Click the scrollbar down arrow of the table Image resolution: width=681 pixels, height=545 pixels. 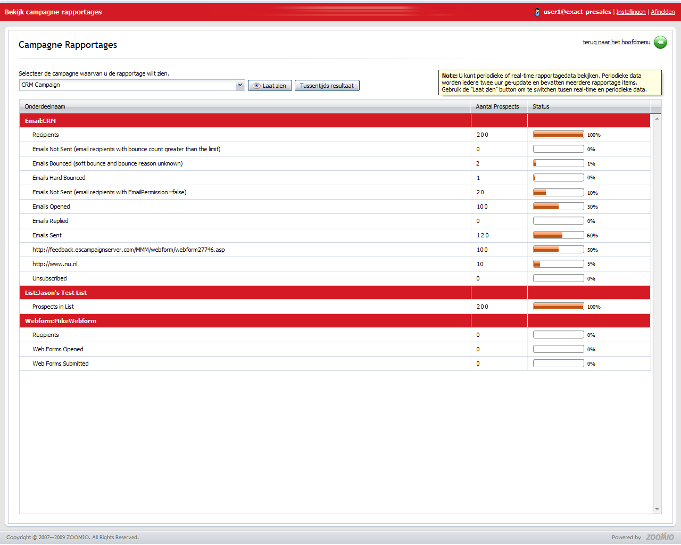click(x=657, y=509)
